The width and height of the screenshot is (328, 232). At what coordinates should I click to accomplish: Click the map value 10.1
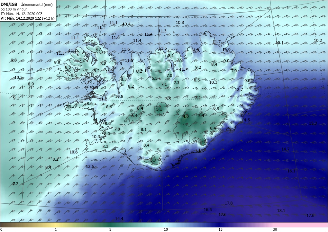click(x=279, y=43)
